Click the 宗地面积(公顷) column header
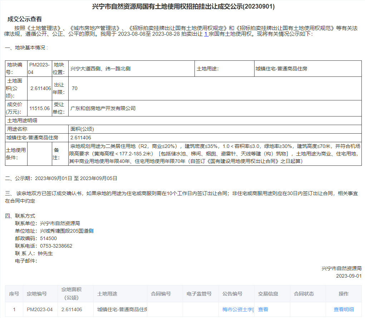The height and width of the screenshot is (318, 365). tap(71, 293)
